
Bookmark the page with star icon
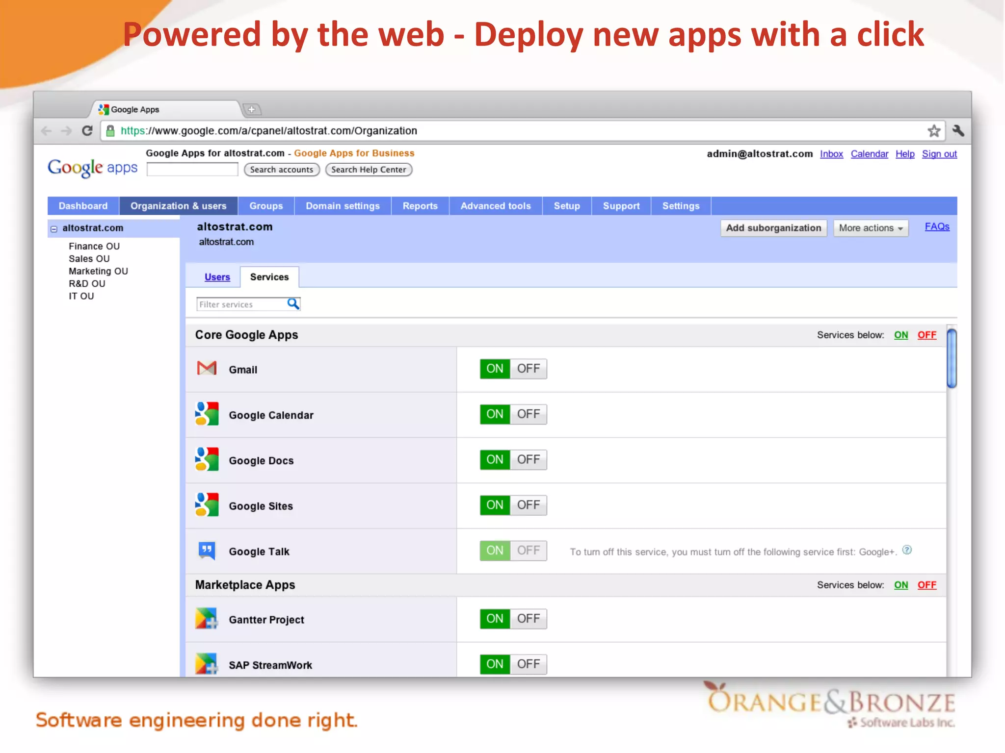[934, 131]
